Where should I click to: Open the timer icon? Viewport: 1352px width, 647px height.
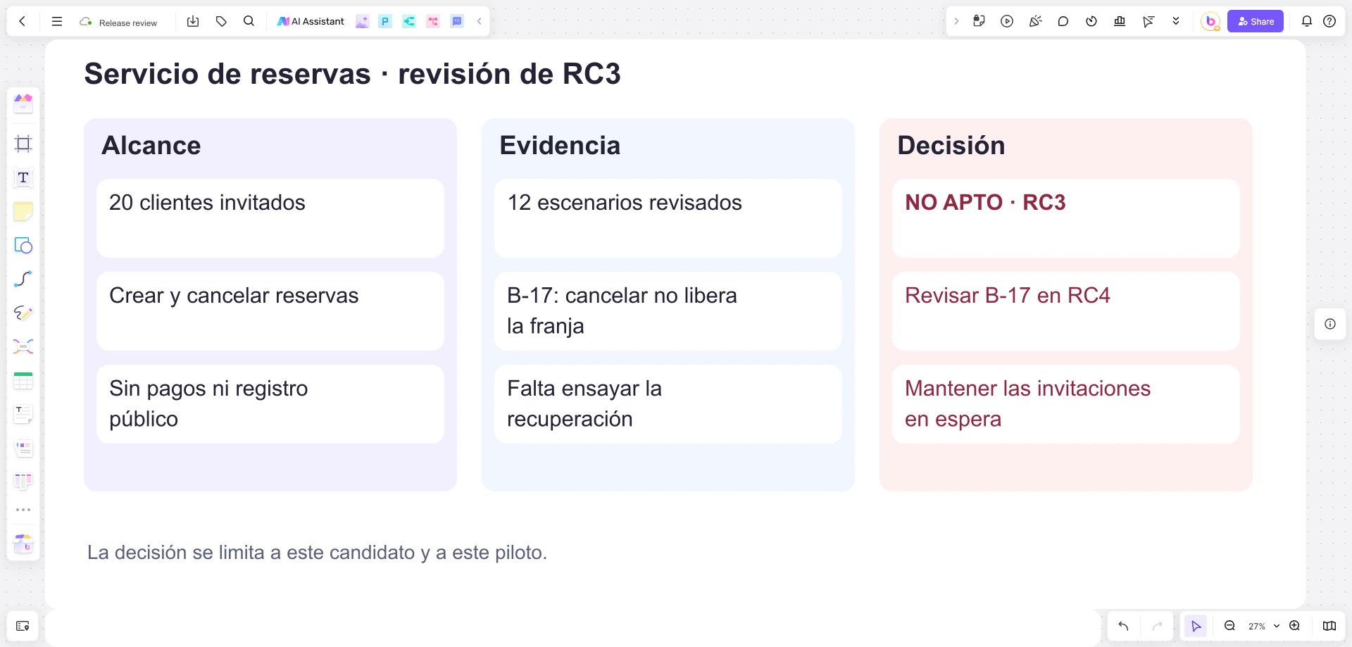[x=1091, y=21]
